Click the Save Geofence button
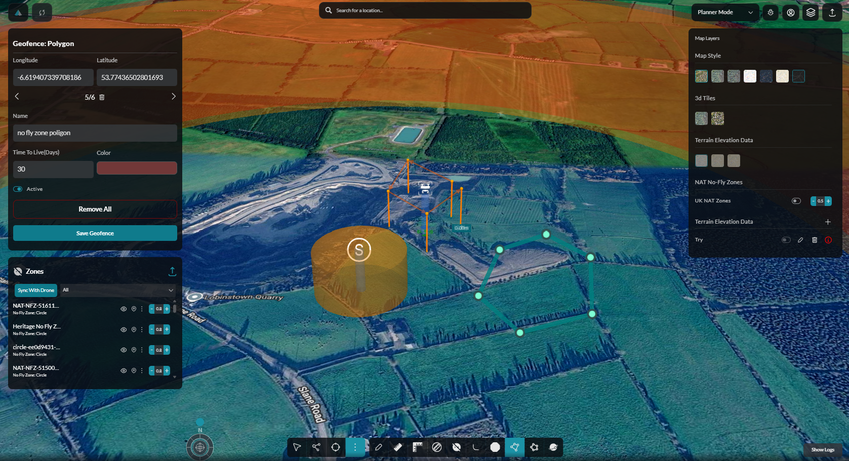Screen dimensions: 849x461 tap(95, 233)
